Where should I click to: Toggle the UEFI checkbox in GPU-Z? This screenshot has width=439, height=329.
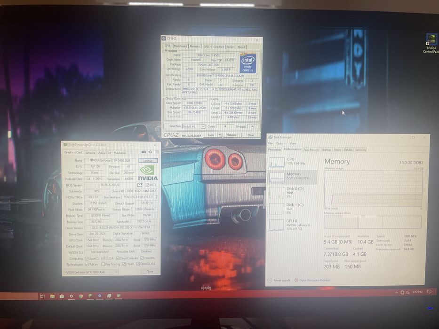(147, 185)
